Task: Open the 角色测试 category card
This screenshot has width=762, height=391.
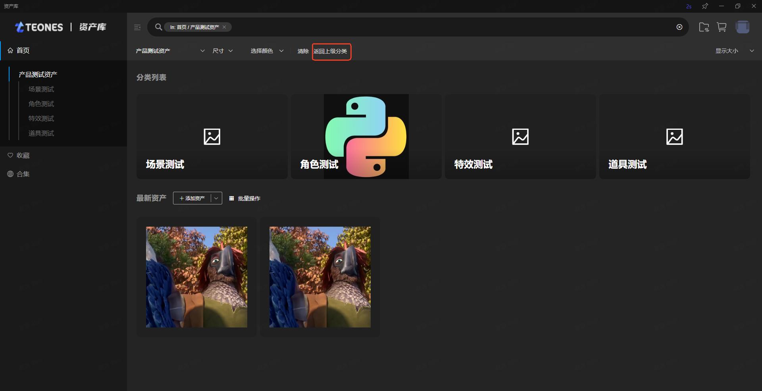Action: coord(366,137)
